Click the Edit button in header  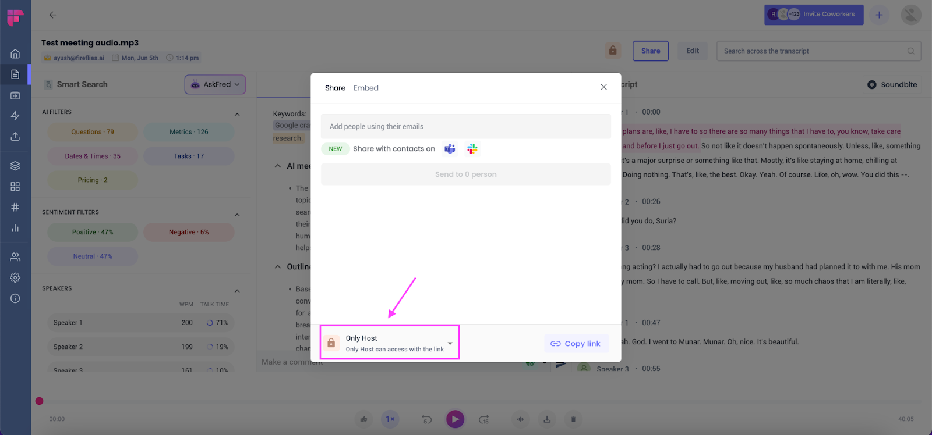click(x=693, y=51)
